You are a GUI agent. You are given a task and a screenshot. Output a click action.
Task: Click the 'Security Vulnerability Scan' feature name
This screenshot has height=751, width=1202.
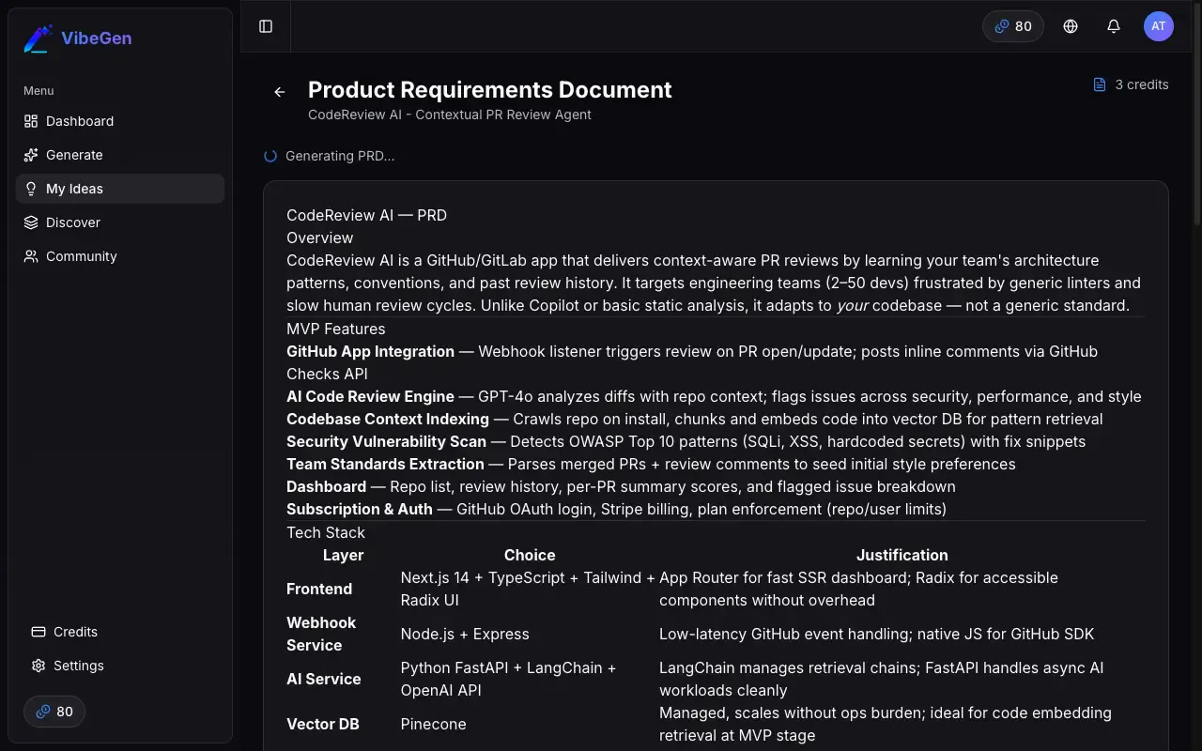click(386, 441)
